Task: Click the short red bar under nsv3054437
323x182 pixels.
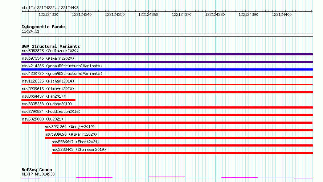Action: [x=48, y=100]
